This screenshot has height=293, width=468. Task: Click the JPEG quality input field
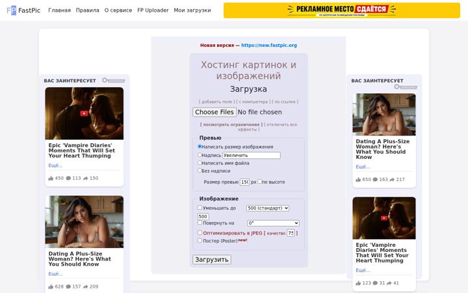(x=291, y=233)
